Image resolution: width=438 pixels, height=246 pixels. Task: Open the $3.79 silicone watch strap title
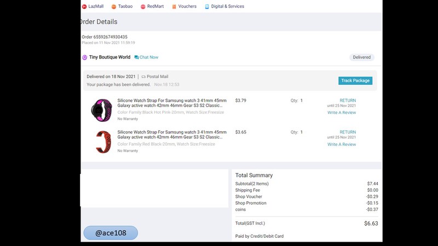point(172,103)
